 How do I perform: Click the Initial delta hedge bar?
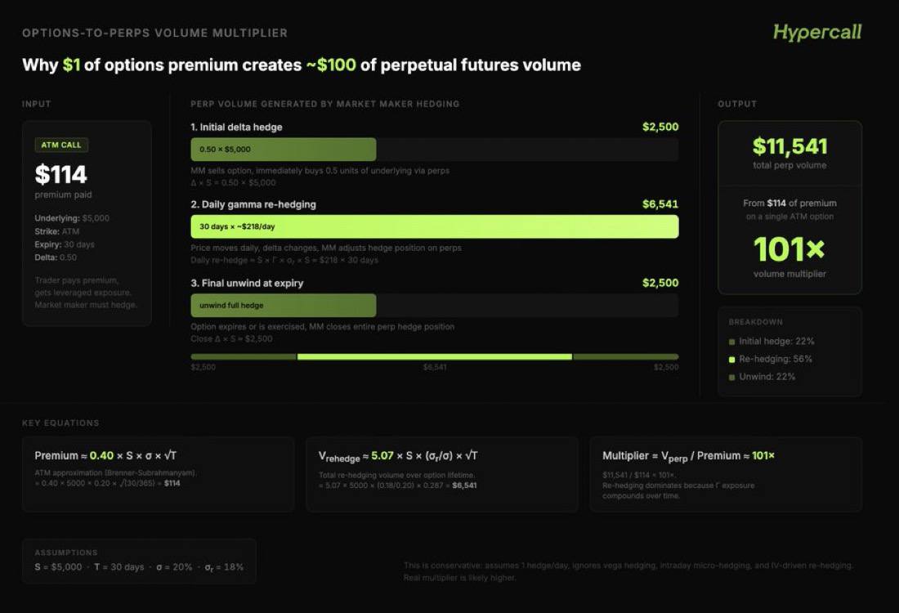pyautogui.click(x=284, y=149)
